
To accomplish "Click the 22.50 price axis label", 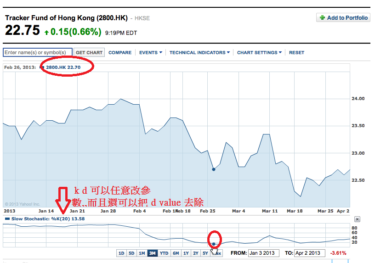I will pyautogui.click(x=358, y=180).
